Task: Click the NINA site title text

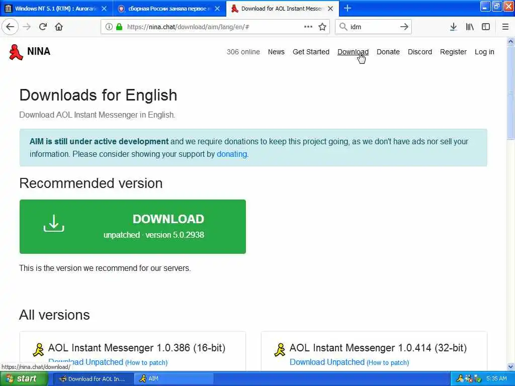Action: 39,52
